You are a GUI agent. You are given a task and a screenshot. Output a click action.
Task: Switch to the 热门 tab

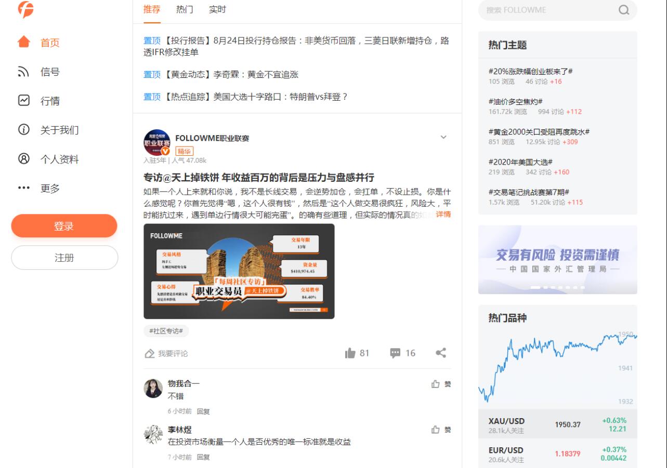pyautogui.click(x=185, y=9)
